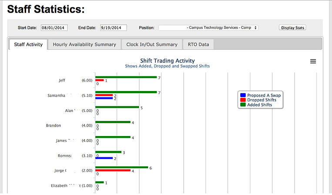This screenshot has height=195, width=332.
Task: Open the Hourly Availability Summary tab
Action: tap(84, 44)
